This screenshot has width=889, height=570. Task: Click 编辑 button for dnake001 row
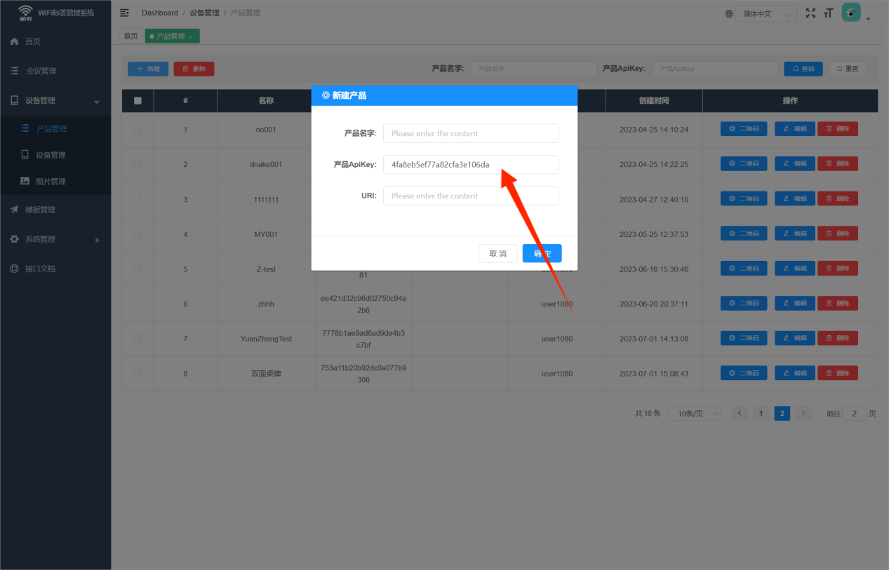click(x=795, y=164)
